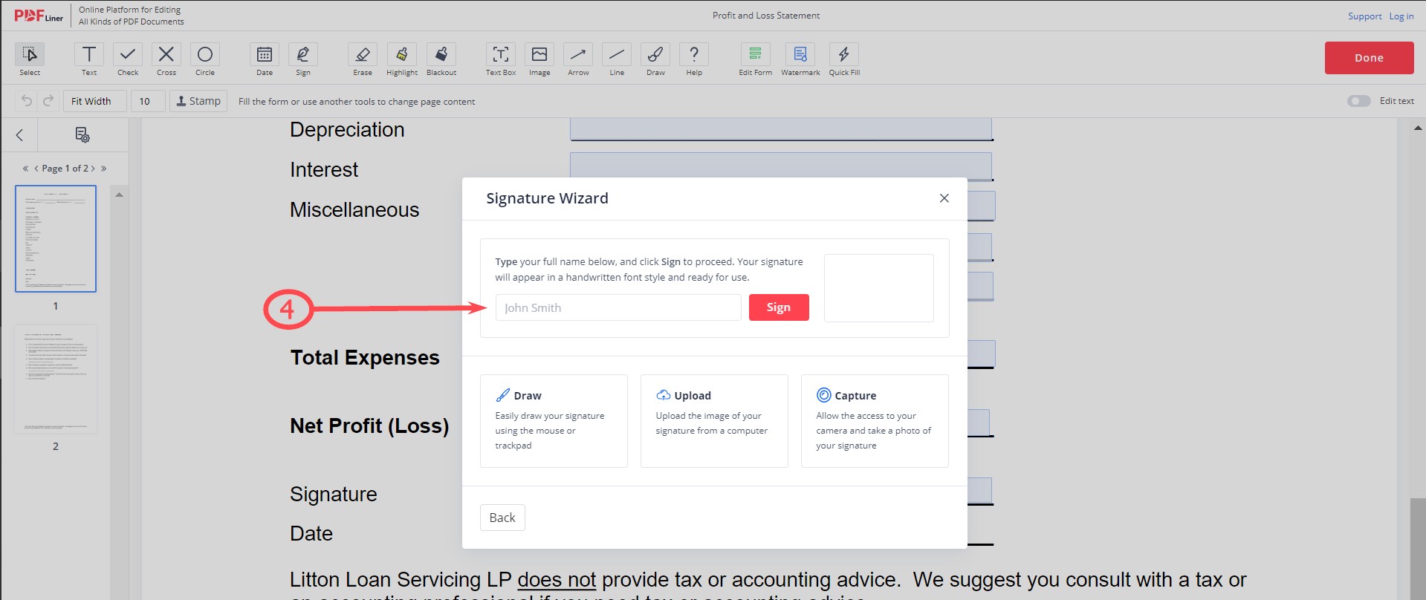Close the Signature Wizard dialog

pyautogui.click(x=944, y=198)
